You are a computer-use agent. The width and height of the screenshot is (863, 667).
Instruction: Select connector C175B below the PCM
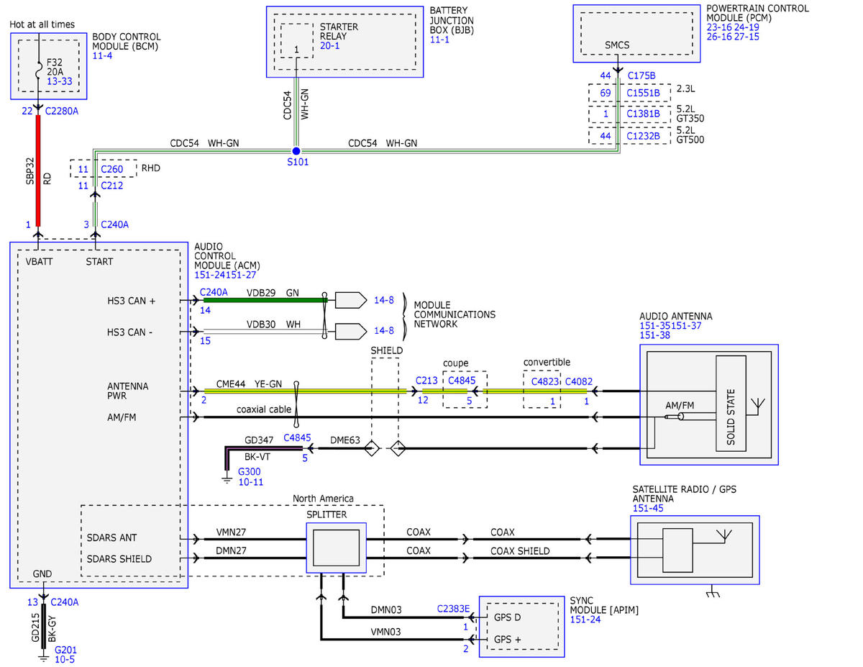tap(641, 75)
